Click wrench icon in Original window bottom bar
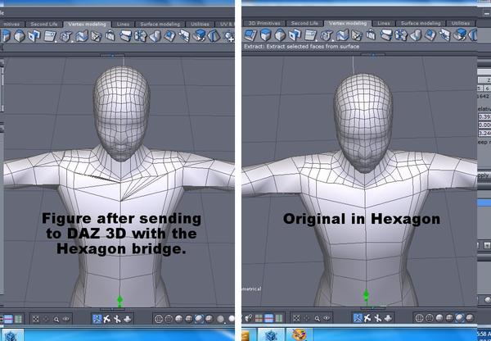 248,318
